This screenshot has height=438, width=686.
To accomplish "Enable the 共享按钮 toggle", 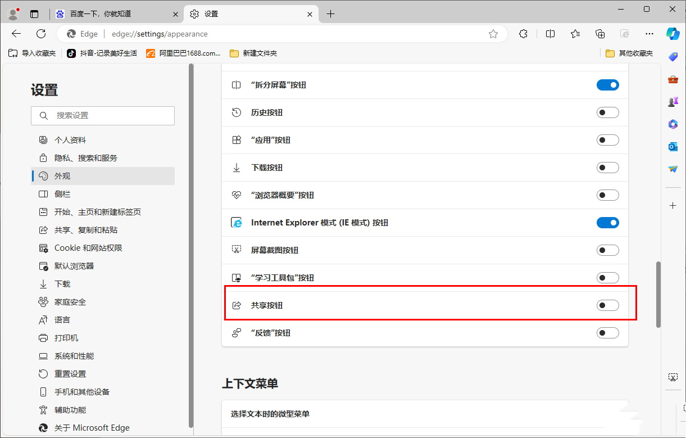I will (x=607, y=305).
